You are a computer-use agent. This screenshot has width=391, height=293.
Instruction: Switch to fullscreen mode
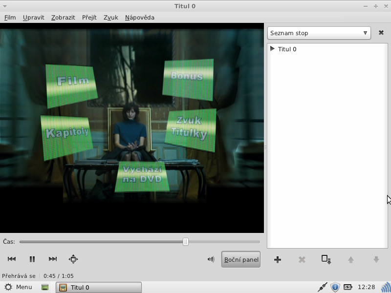pos(73,259)
